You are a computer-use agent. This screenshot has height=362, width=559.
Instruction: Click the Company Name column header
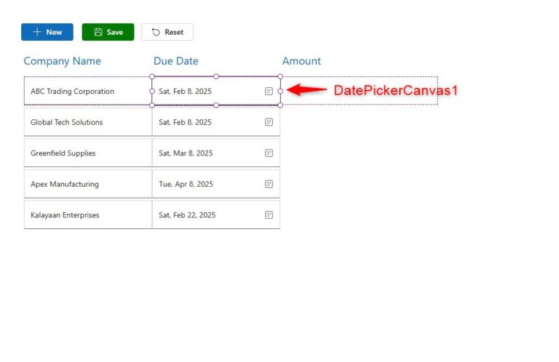[x=62, y=61]
